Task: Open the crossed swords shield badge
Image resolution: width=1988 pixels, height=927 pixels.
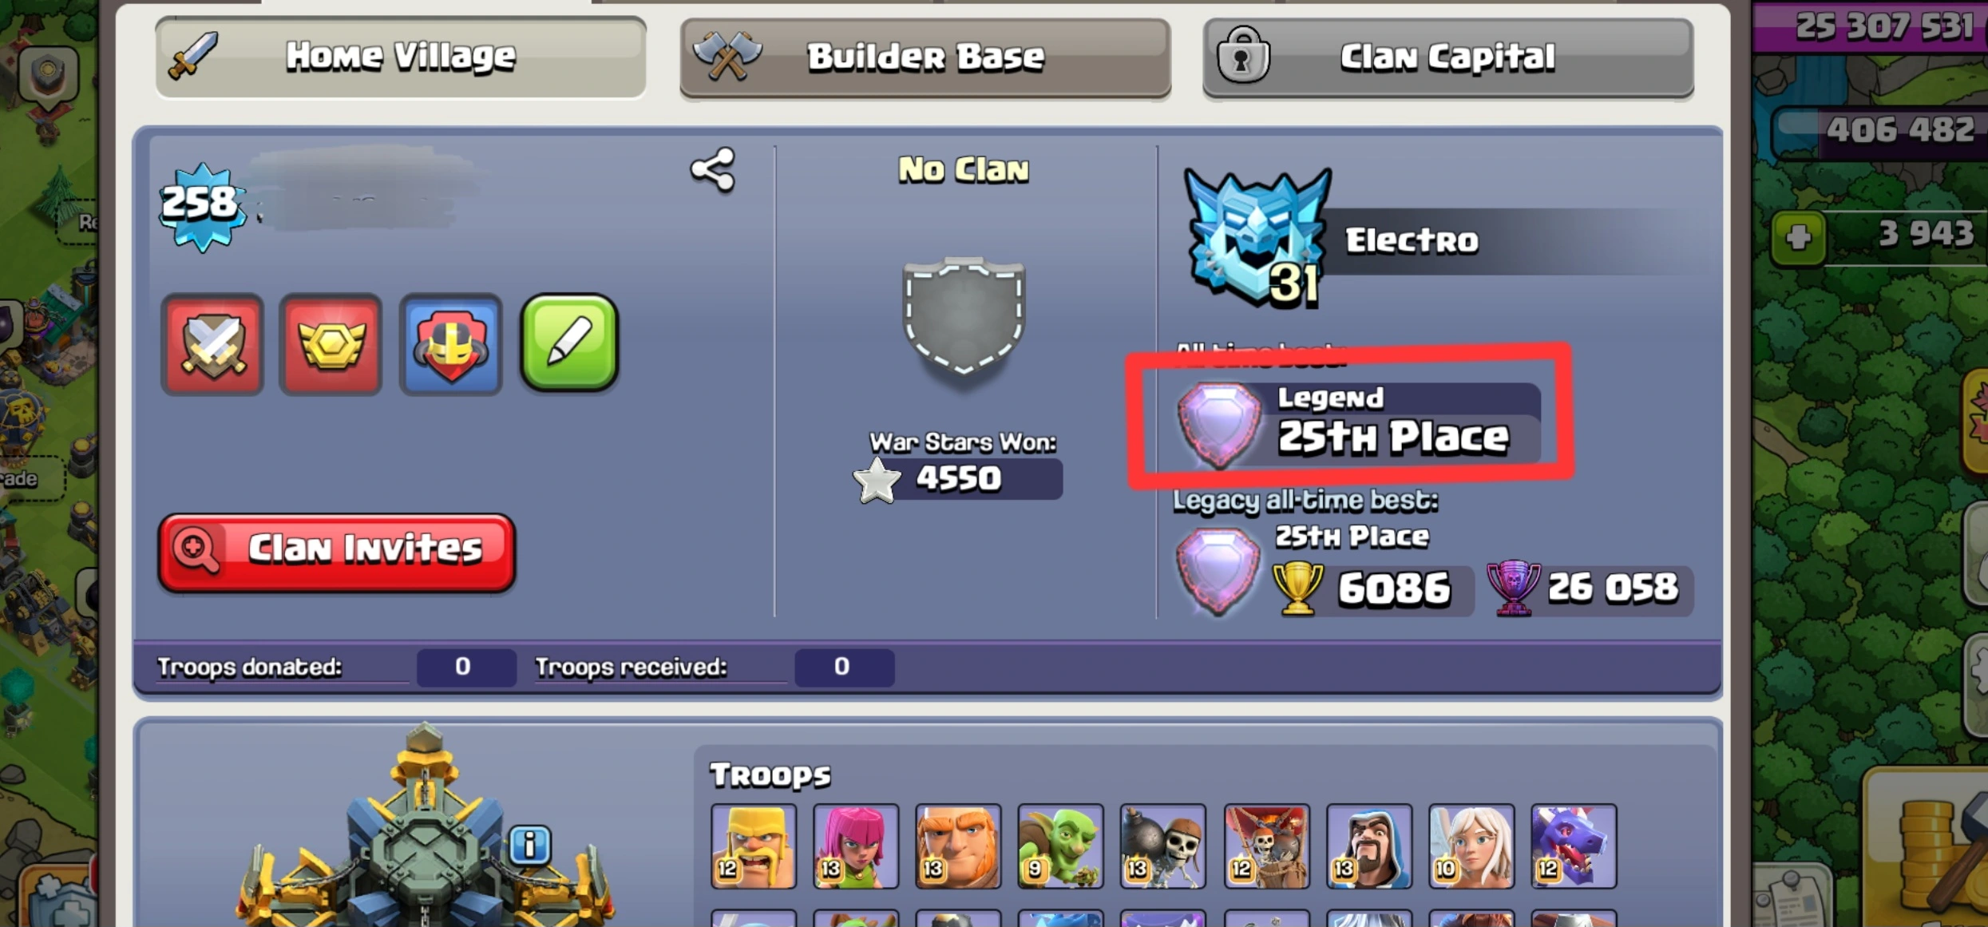Action: pos(212,344)
